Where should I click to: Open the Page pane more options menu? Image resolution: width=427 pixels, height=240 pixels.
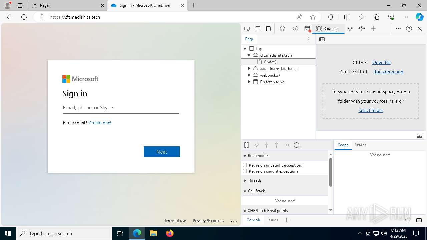coord(309,39)
